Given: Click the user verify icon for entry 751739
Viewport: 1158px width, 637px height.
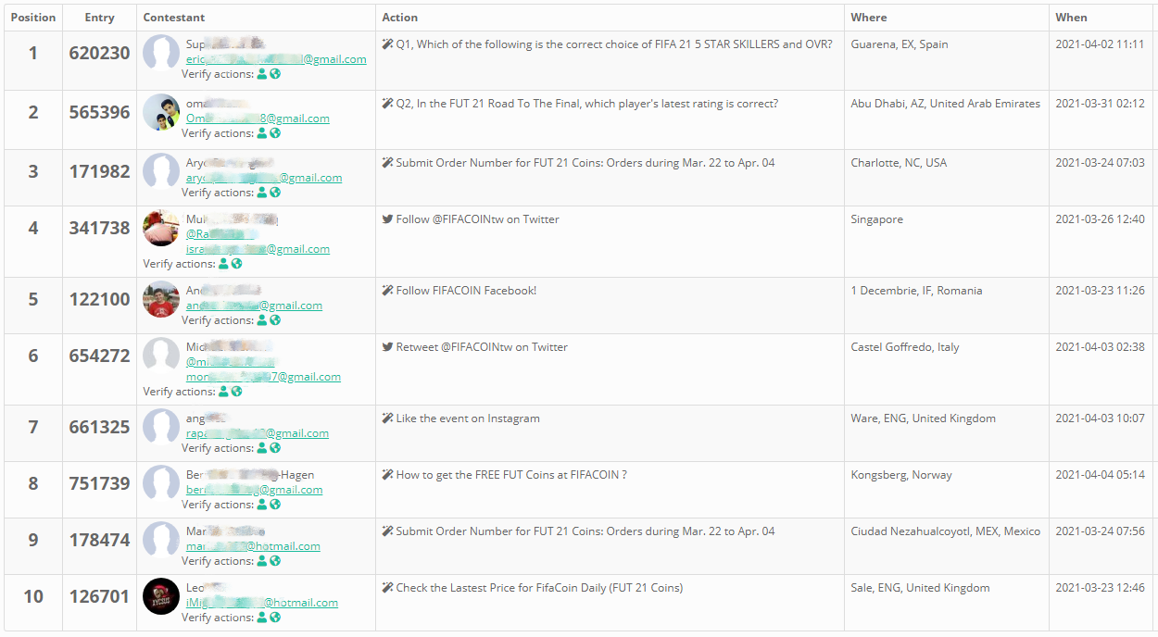Looking at the screenshot, I should coord(262,505).
